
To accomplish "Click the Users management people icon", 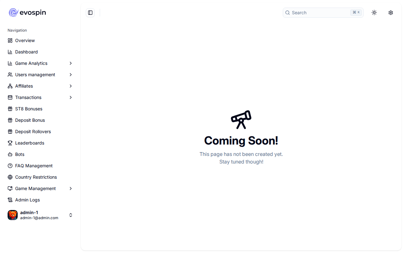I will coord(10,75).
